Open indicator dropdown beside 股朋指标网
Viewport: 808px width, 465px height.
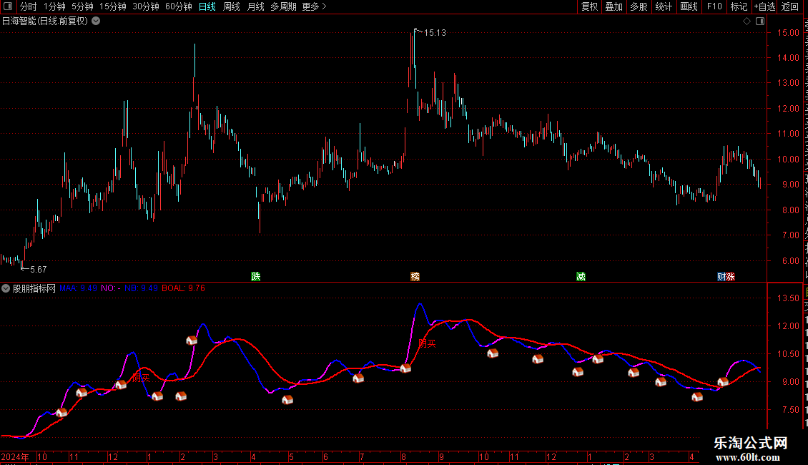(6, 288)
